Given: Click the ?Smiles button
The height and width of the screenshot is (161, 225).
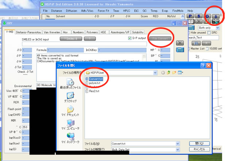Looking at the screenshot, I should coord(71,39).
